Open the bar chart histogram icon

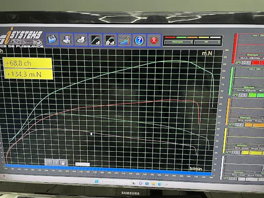(125, 40)
